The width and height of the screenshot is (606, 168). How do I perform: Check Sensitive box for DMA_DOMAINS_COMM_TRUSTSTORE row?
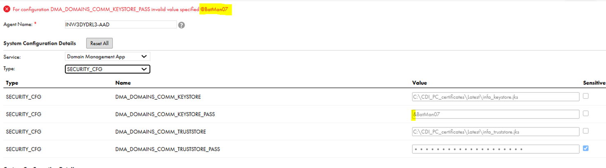pos(585,131)
